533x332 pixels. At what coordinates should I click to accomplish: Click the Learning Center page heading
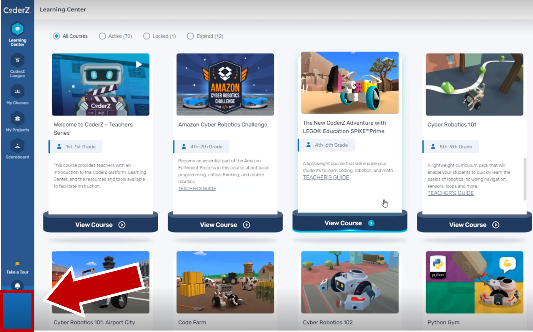tap(63, 9)
